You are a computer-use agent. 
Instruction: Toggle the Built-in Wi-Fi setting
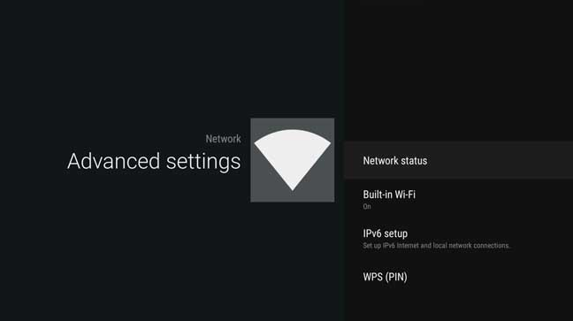(x=458, y=199)
